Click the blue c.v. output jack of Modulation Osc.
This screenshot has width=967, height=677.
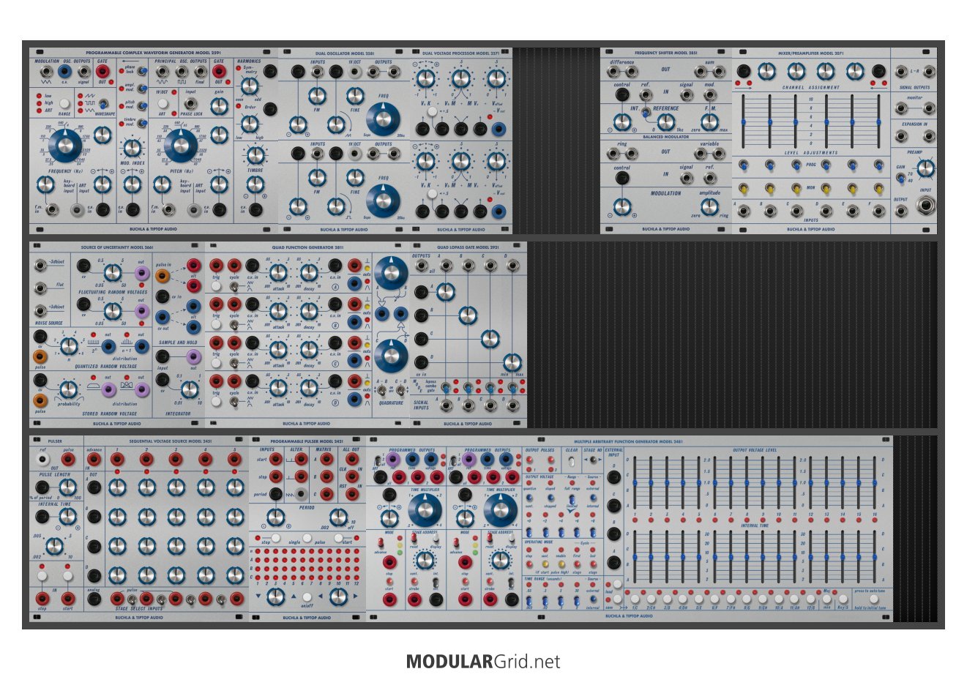[x=64, y=72]
